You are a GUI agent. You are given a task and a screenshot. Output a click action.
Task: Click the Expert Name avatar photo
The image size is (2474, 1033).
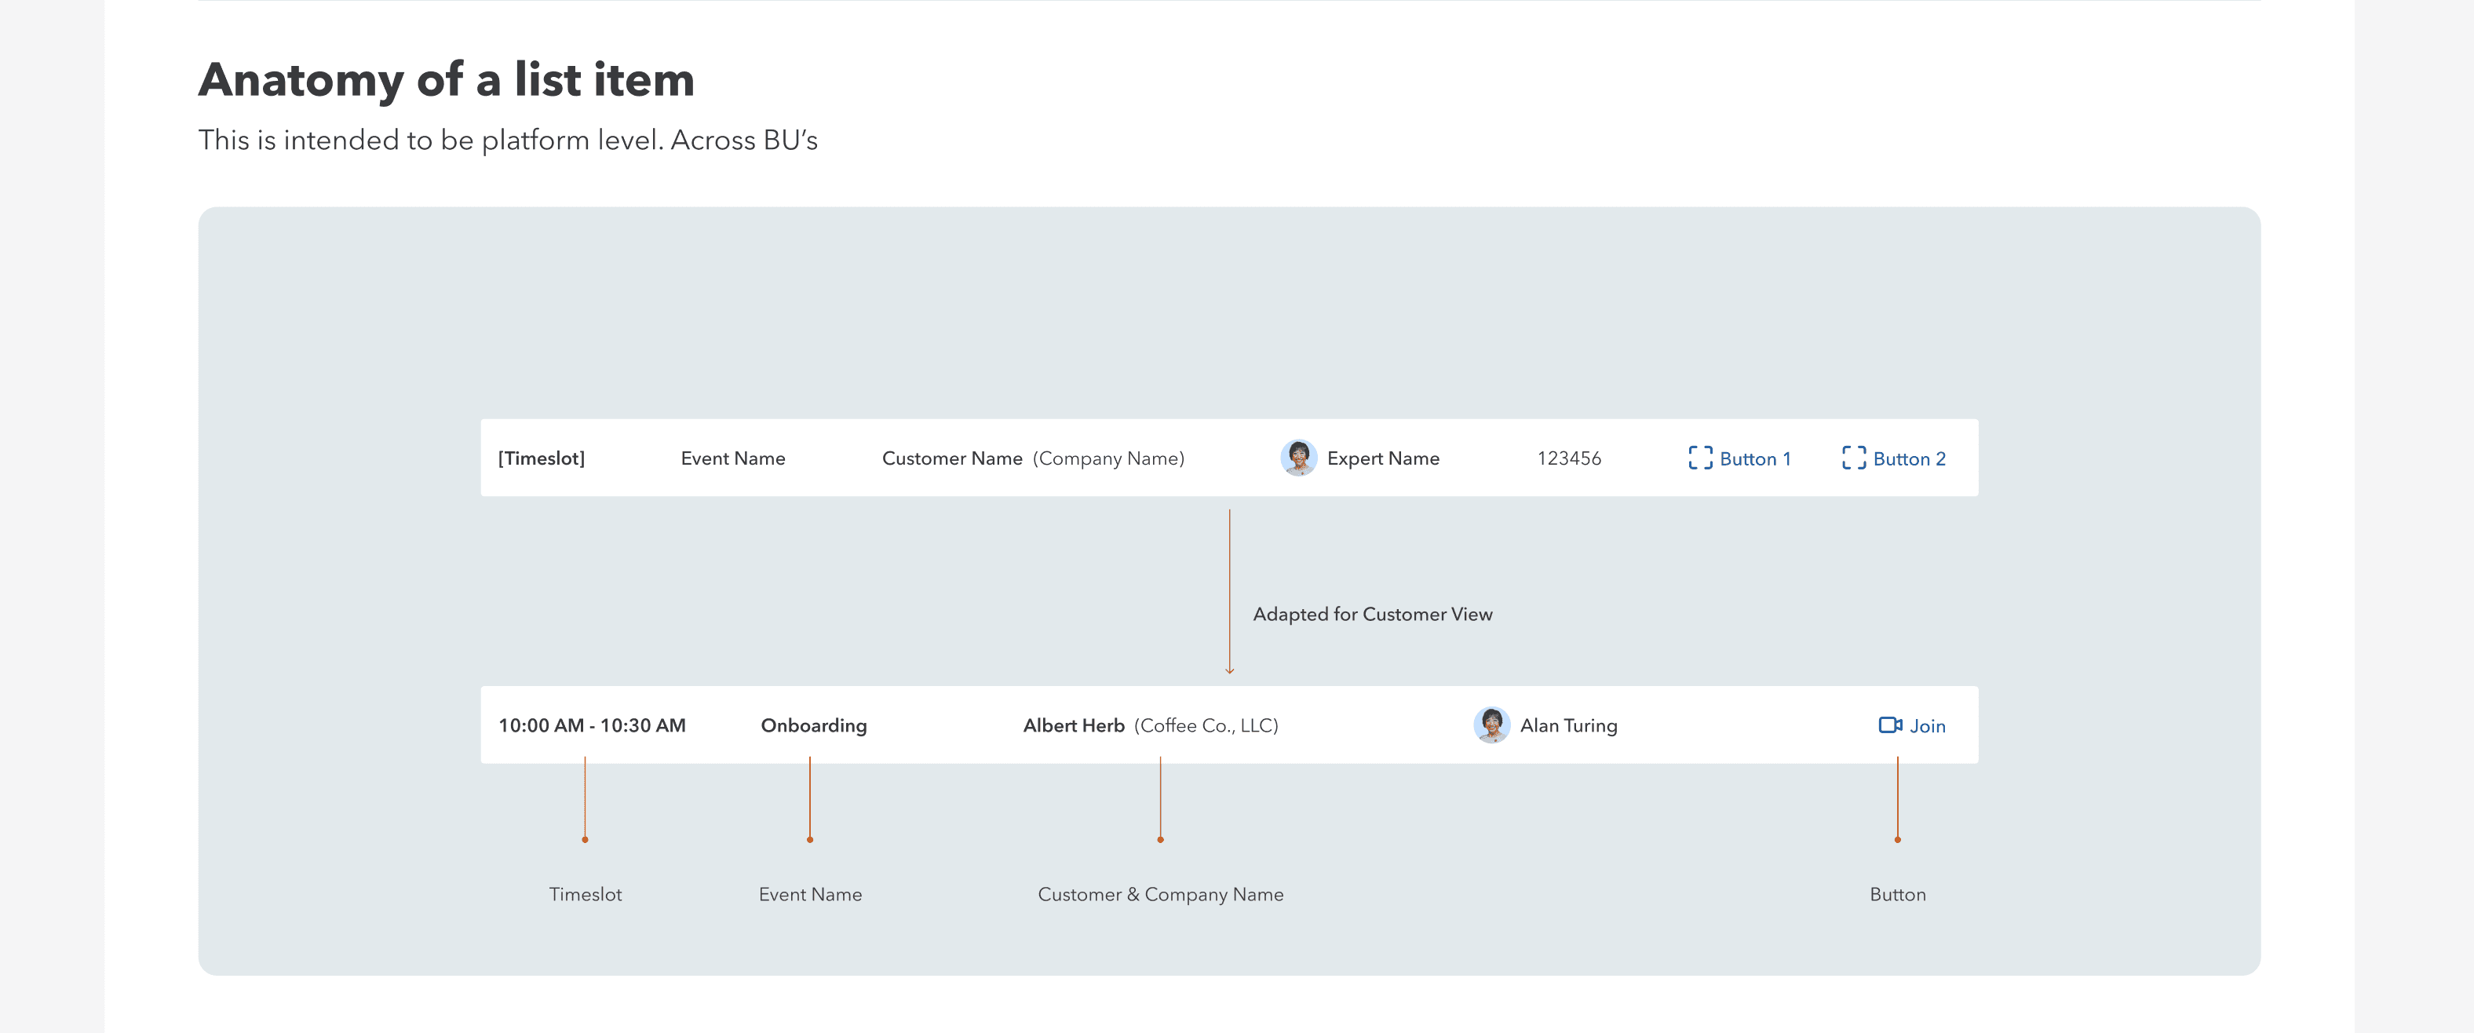pos(1298,458)
